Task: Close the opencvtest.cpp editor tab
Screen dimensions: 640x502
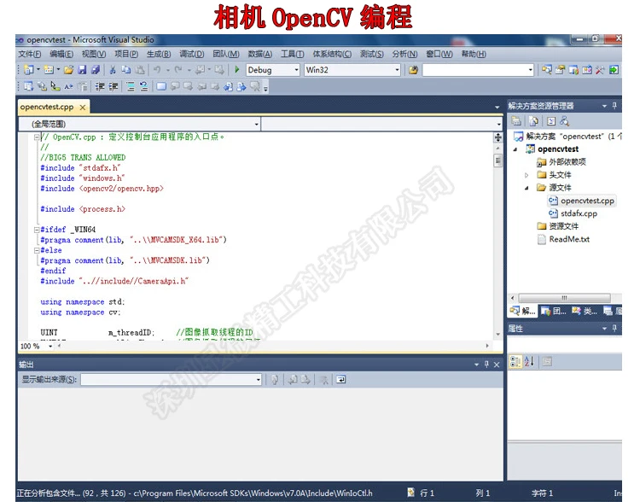Action: (83, 108)
